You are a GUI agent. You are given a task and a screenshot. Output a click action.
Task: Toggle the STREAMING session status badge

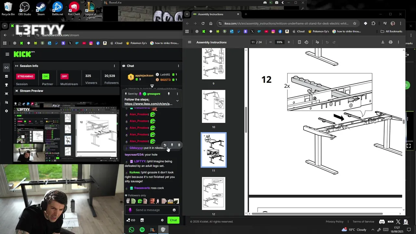tap(25, 76)
